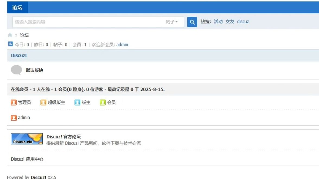The height and width of the screenshot is (179, 319).
Task: Click the green 会员 legend icon
Action: 103,102
